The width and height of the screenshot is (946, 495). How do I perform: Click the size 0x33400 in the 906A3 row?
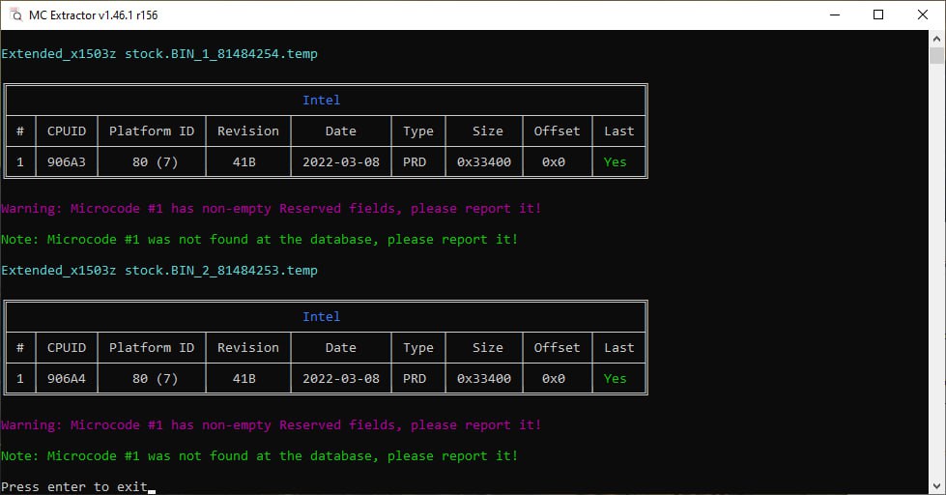click(484, 161)
